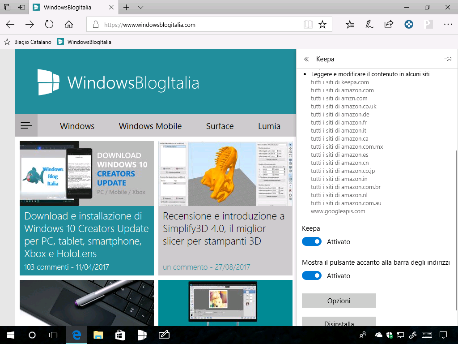Open the Windows menu category

[77, 126]
